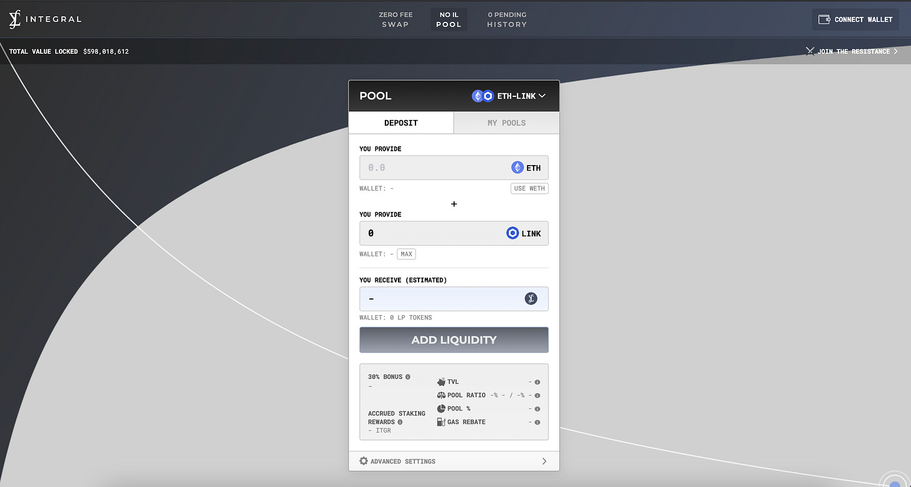911x487 pixels.
Task: Click the Wallet: 0 LP Tokens text
Action: coord(395,318)
